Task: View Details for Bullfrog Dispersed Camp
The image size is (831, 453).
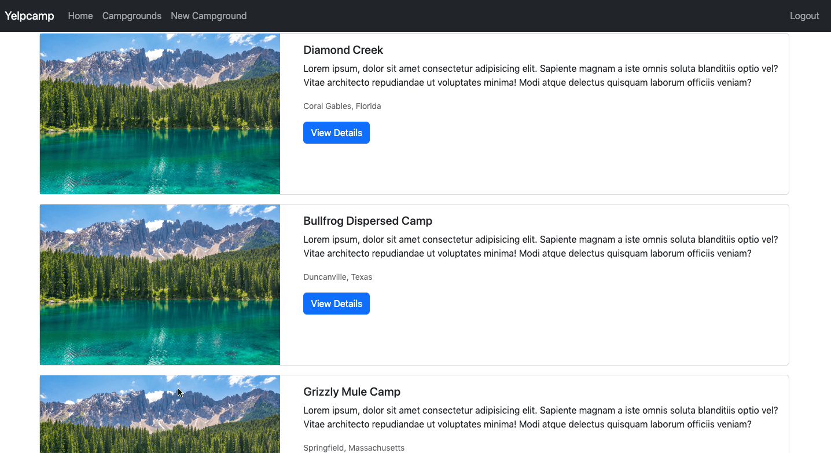Action: (x=336, y=304)
